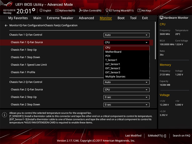192x144 pixels.
Task: Click the breadcrumb path text
Action: [43, 26]
